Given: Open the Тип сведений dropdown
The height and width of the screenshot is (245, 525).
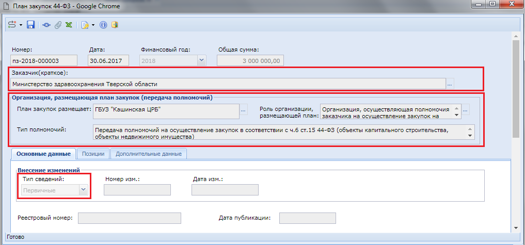Looking at the screenshot, I should [x=83, y=190].
